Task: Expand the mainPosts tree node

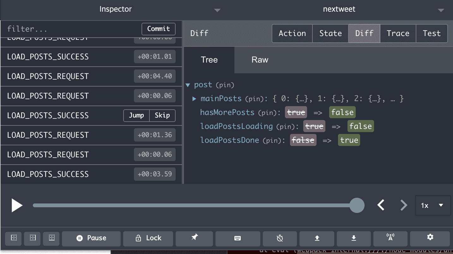Action: (195, 99)
